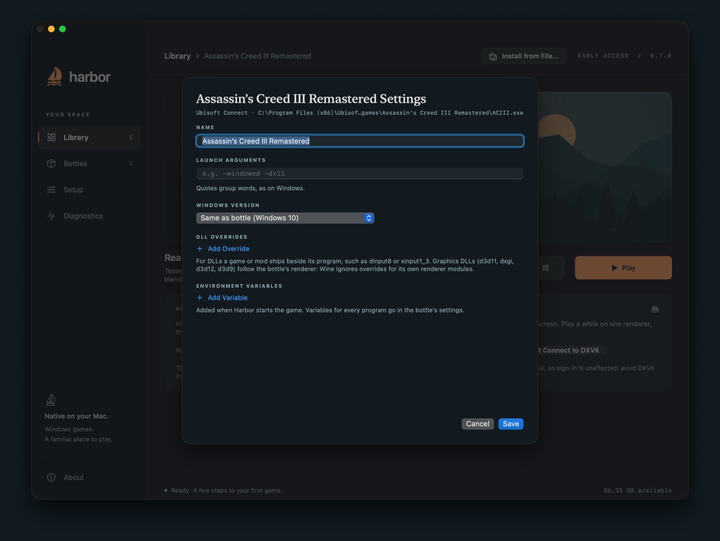The image size is (720, 541).
Task: Click the "0.7.0" version number
Action: coord(661,56)
